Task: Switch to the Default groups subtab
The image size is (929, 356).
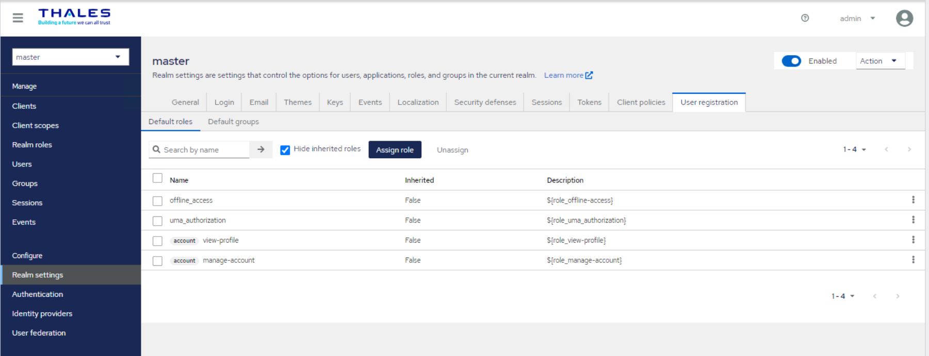Action: (x=233, y=122)
